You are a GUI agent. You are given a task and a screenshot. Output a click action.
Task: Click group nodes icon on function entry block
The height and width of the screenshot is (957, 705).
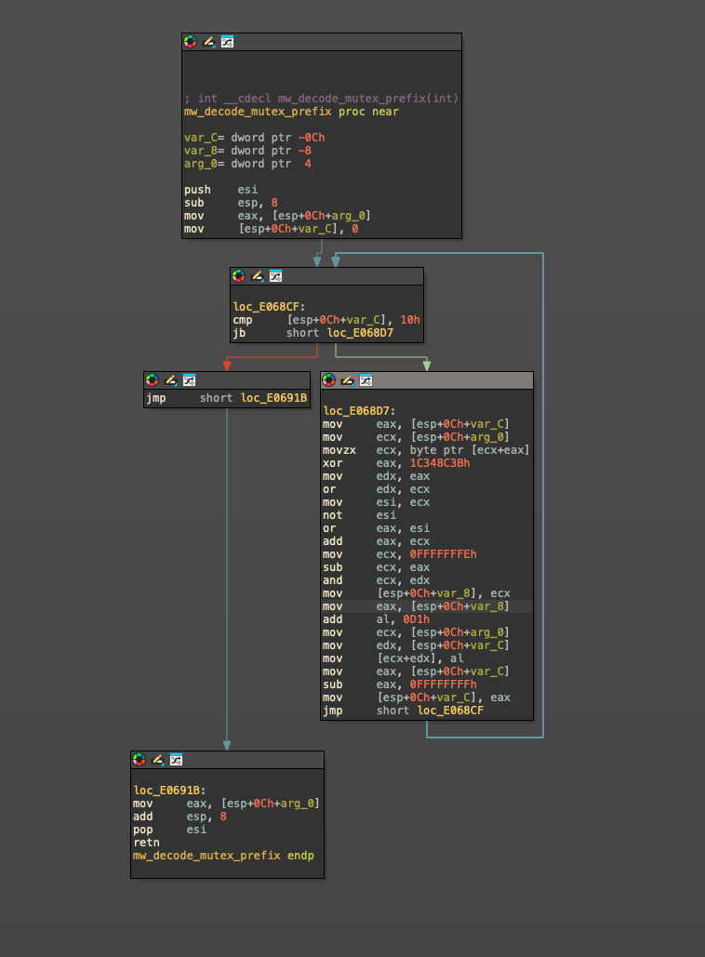(227, 42)
